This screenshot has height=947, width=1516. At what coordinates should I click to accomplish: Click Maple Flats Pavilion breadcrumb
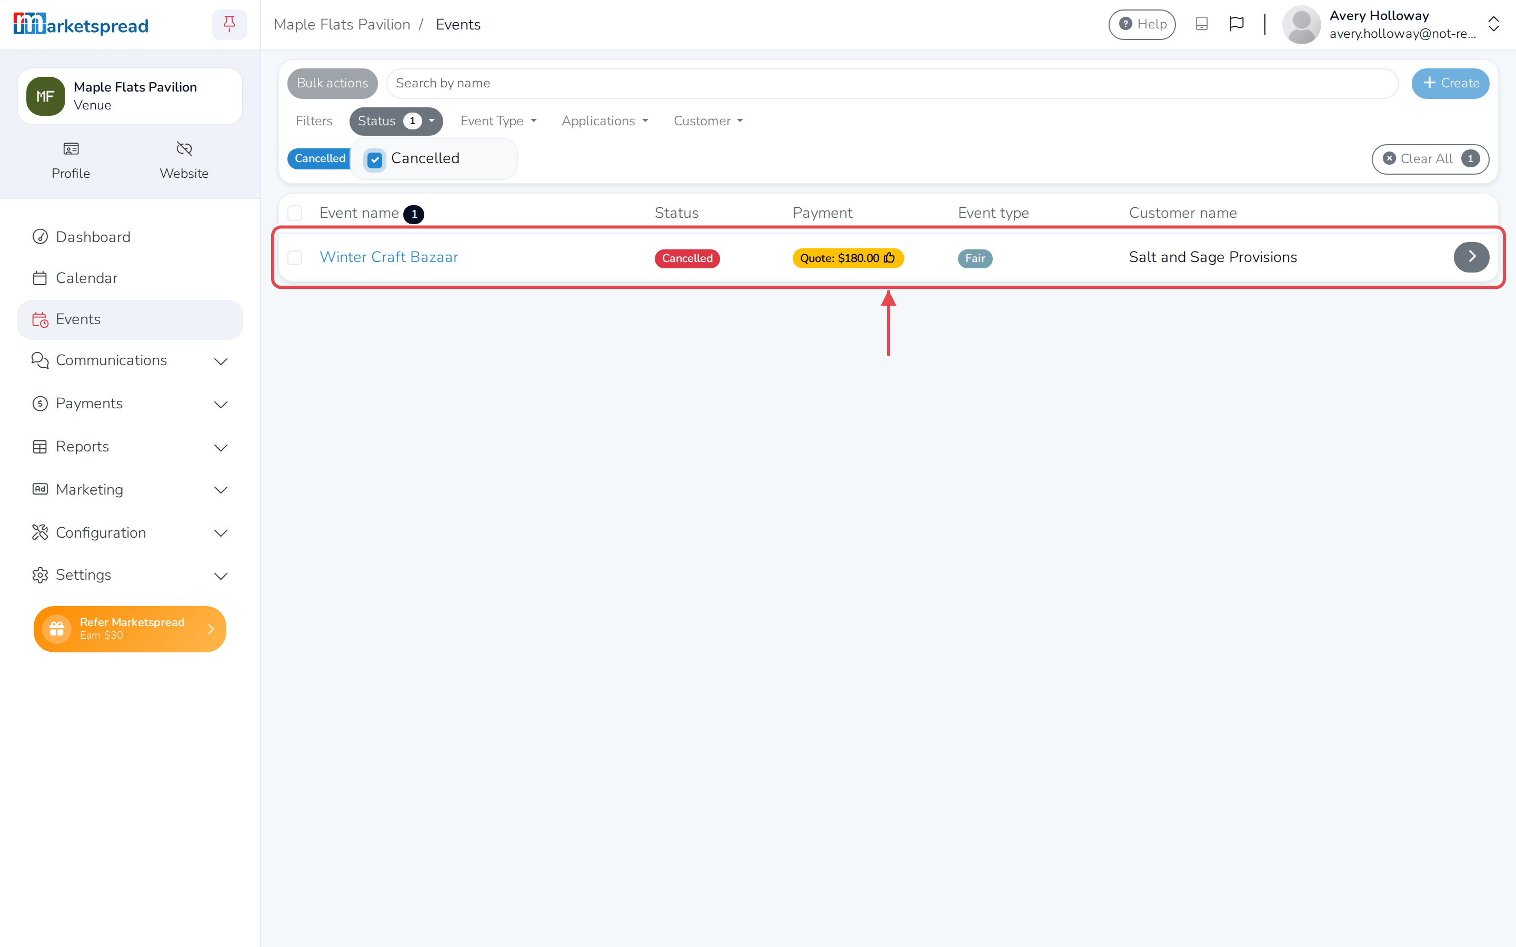[x=342, y=24]
